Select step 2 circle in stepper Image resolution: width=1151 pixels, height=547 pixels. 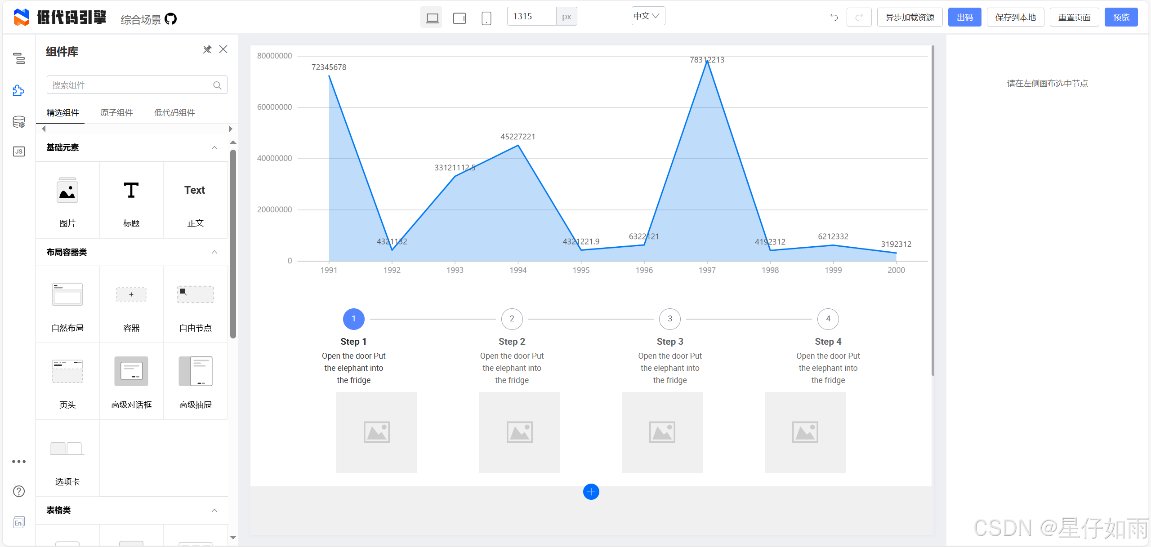pos(512,319)
